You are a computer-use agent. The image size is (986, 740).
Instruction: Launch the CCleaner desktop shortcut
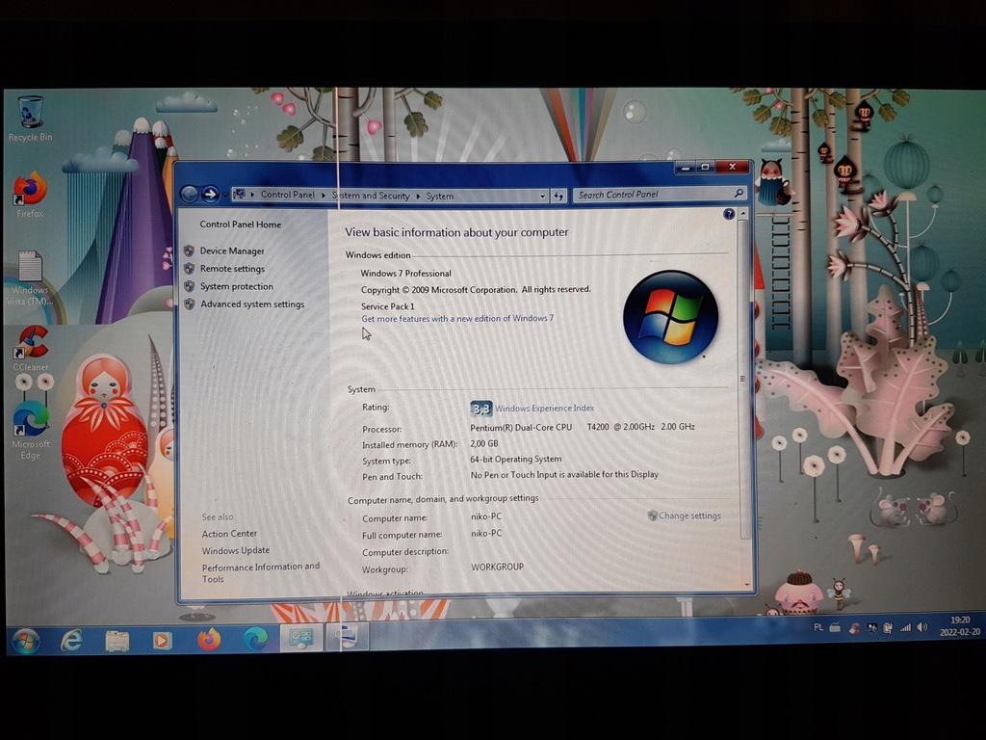31,348
